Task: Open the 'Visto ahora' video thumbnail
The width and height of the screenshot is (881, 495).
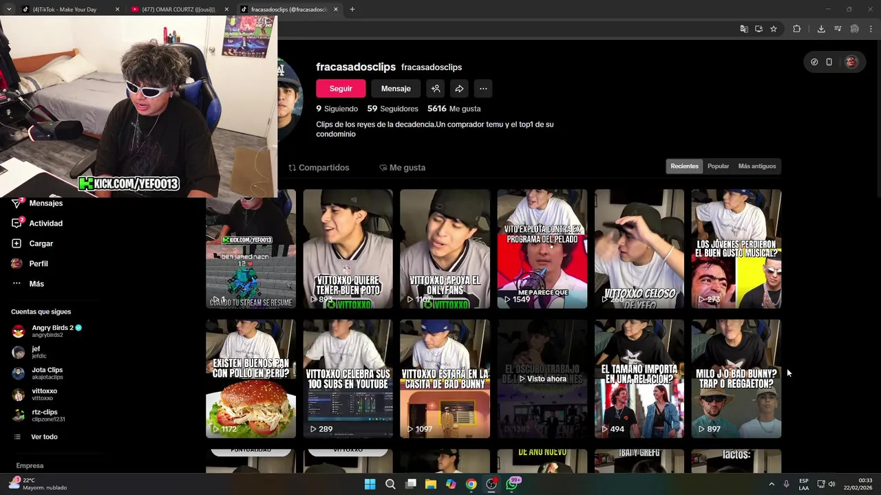Action: 542,379
